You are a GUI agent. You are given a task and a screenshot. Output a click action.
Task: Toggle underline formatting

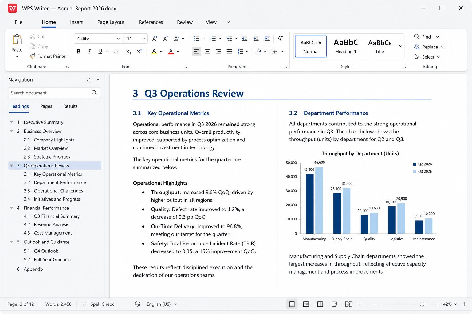point(100,52)
